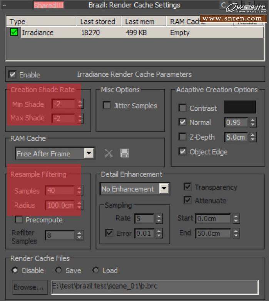This screenshot has width=269, height=301.
Task: Click the RAM Cache save floppy icon
Action: click(125, 153)
